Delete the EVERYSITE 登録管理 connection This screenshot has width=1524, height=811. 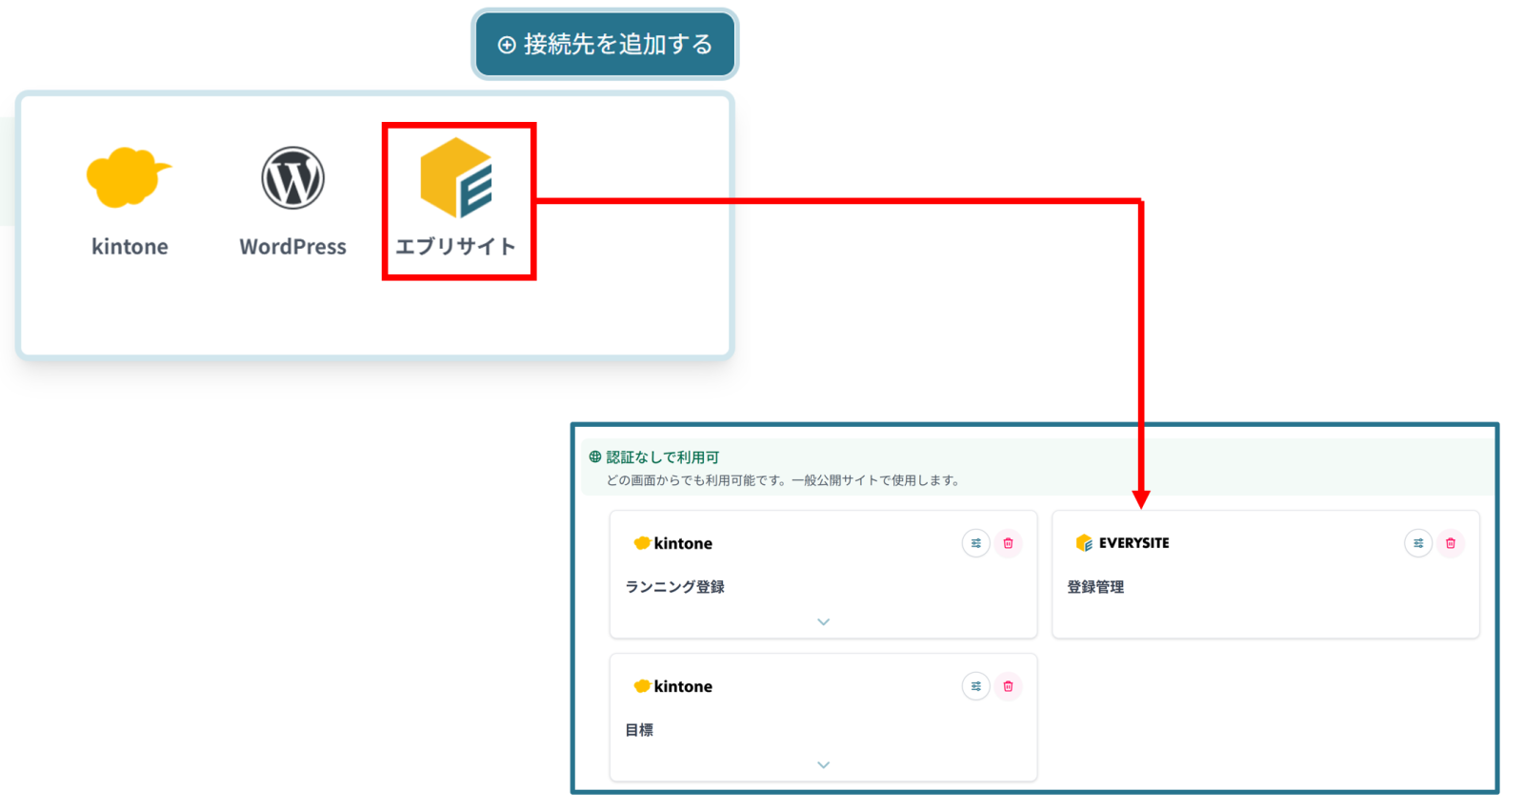pyautogui.click(x=1450, y=543)
